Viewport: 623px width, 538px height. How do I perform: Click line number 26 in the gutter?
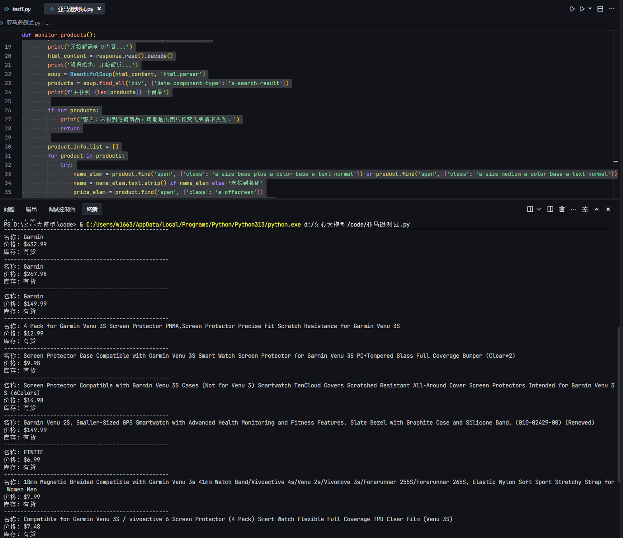[x=8, y=111]
